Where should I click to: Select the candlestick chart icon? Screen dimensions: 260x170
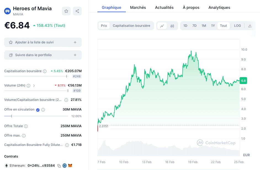tap(172, 25)
